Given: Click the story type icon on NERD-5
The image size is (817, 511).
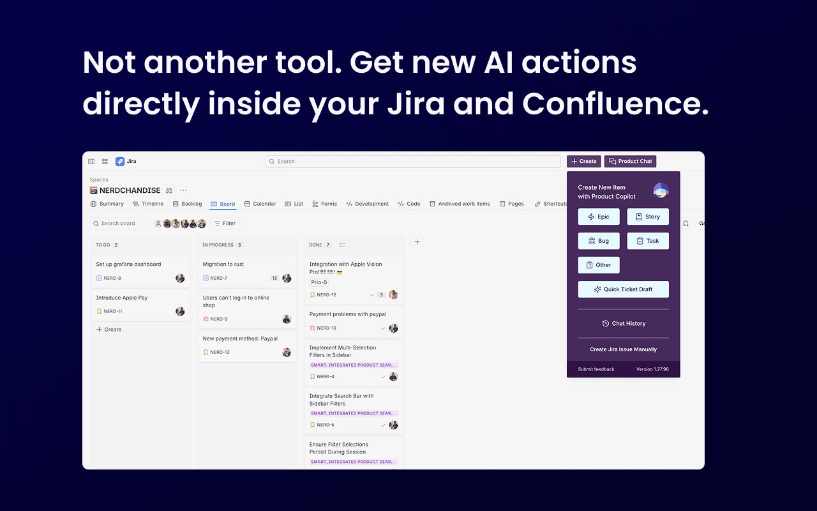Looking at the screenshot, I should pos(312,425).
